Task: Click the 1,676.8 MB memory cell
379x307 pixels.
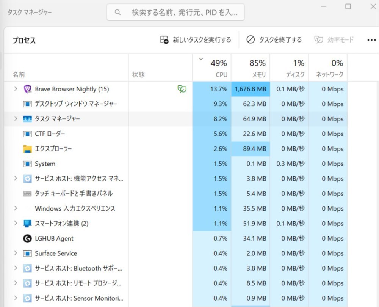Action: click(x=251, y=89)
